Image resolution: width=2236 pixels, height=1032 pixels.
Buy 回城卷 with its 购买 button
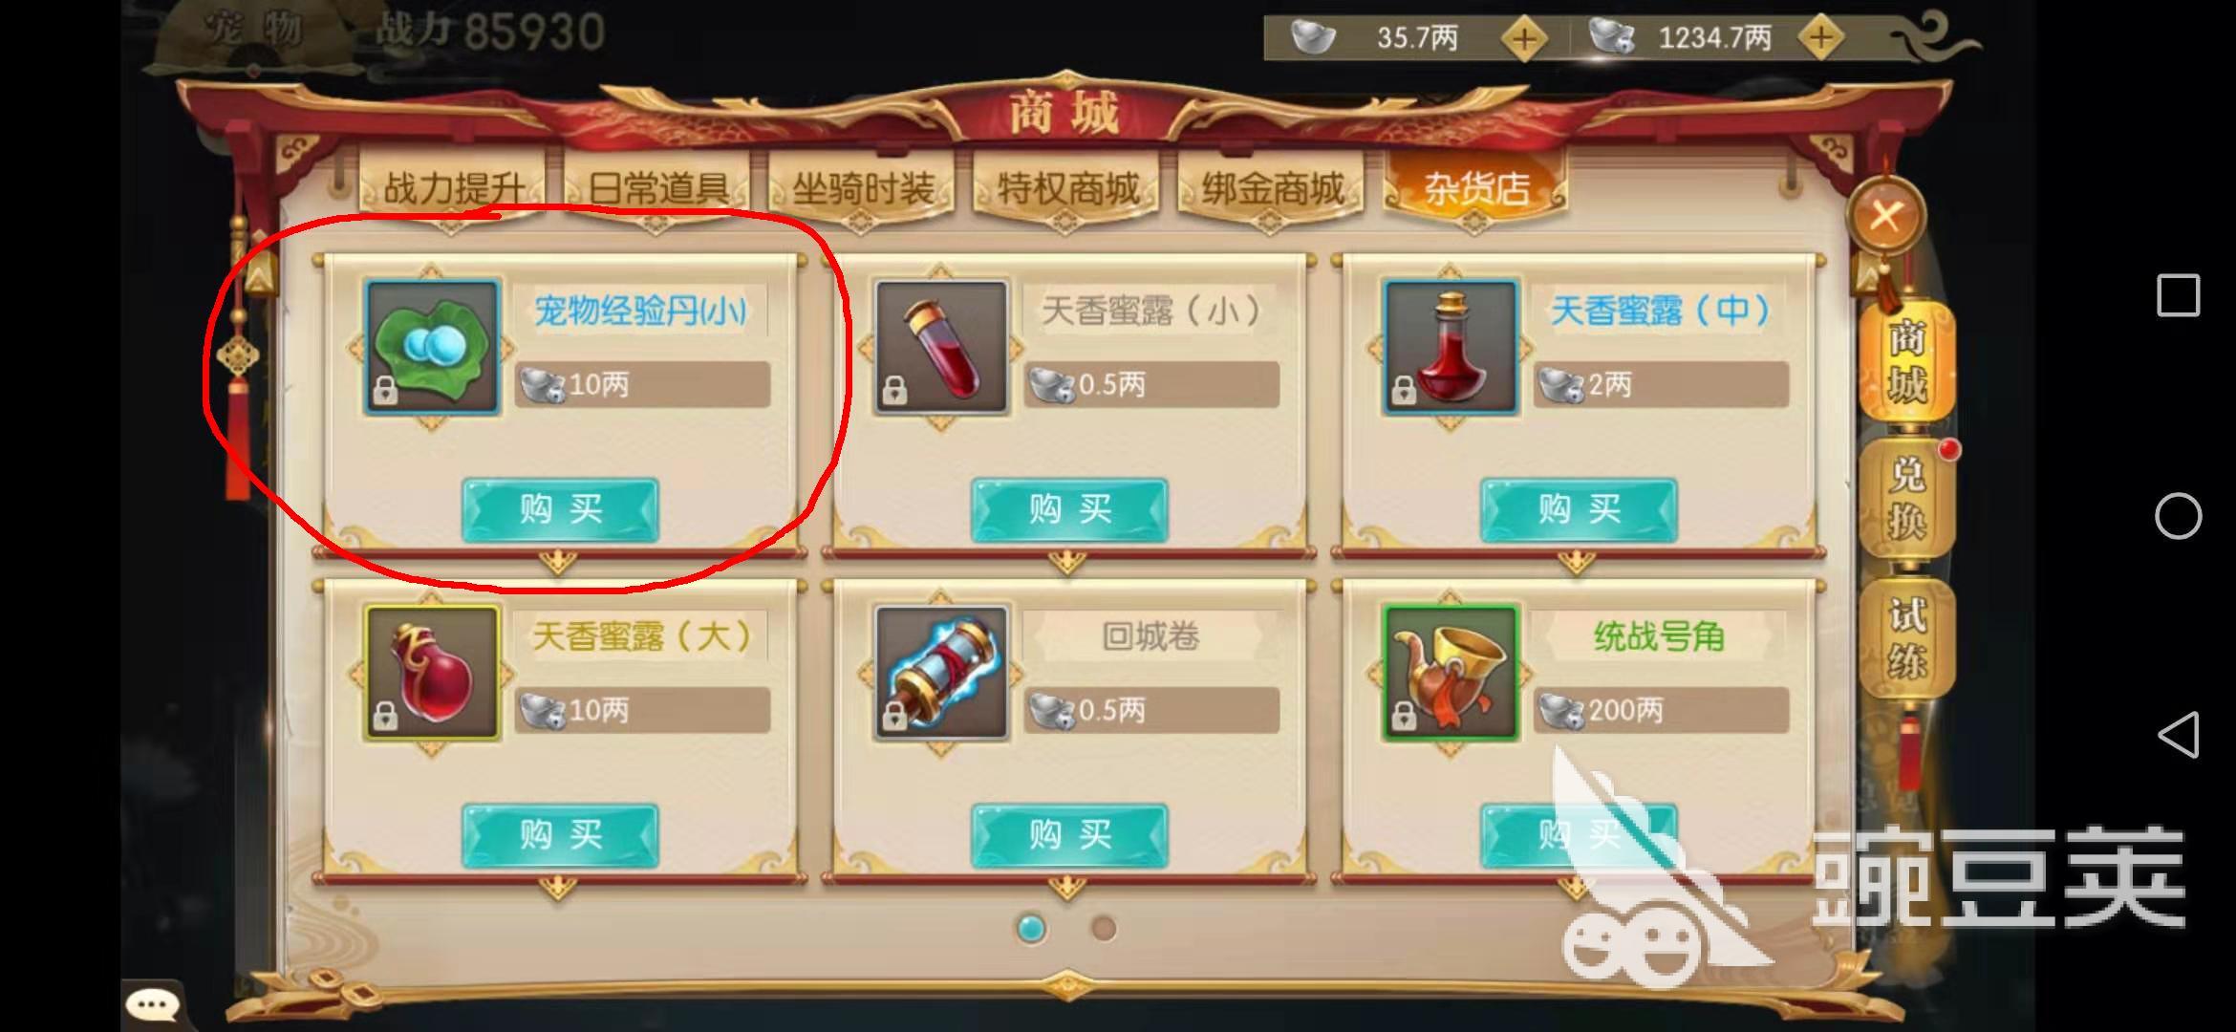pos(1070,835)
